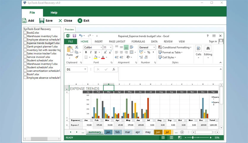Toggle Italic formatting
The height and width of the screenshot is (143, 248).
[91, 52]
